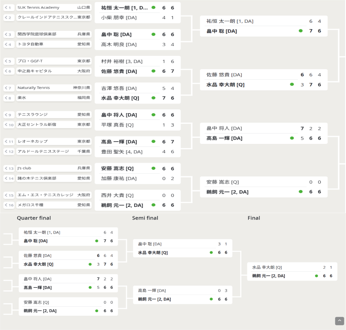Screen dimensions: 346x330
Task: Click seed 9 arrow next to テニスラウンジ
Action: point(9,115)
